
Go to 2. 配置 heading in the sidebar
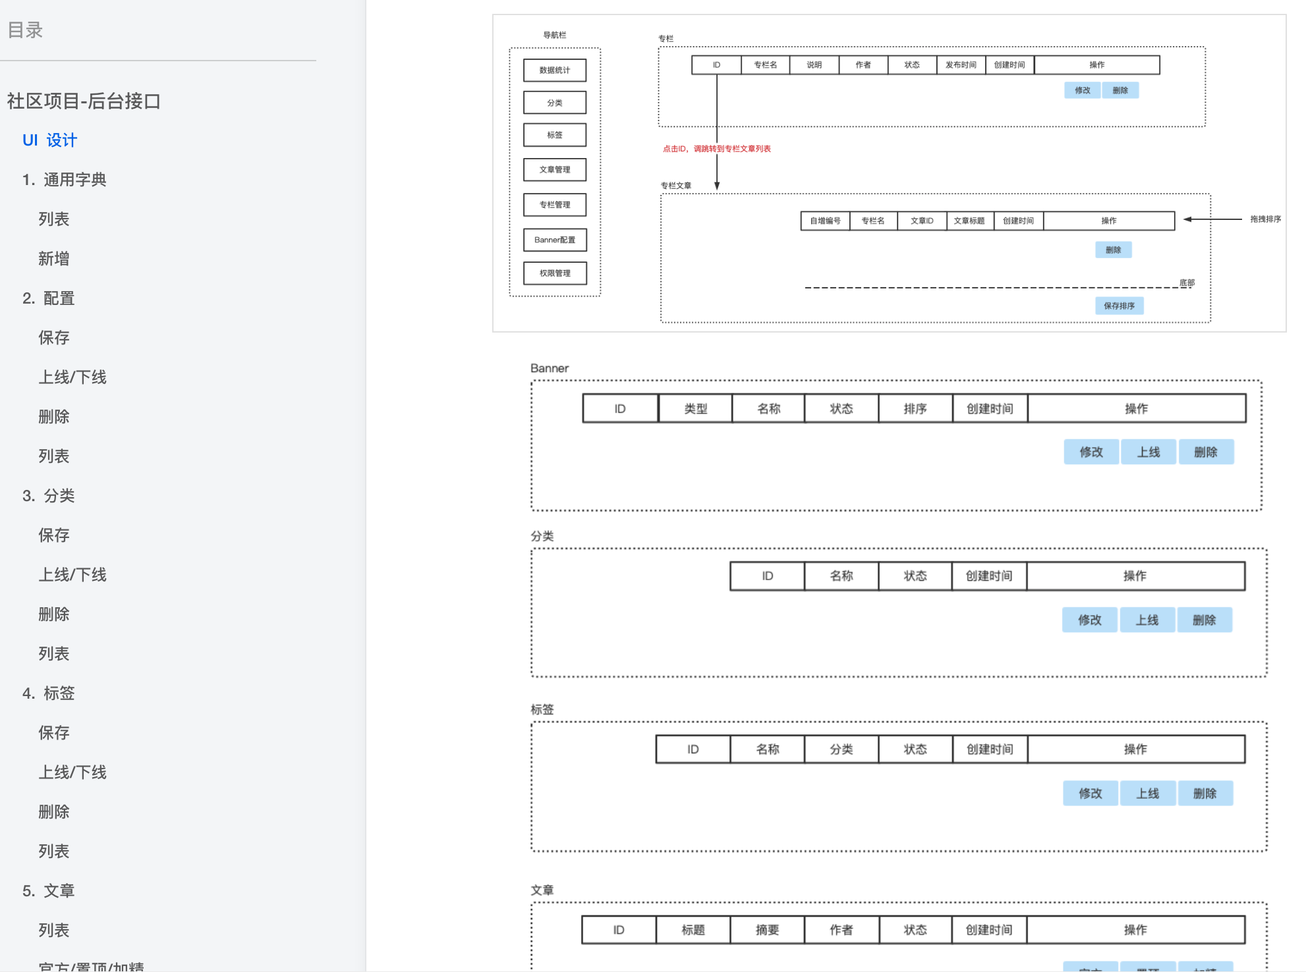48,298
